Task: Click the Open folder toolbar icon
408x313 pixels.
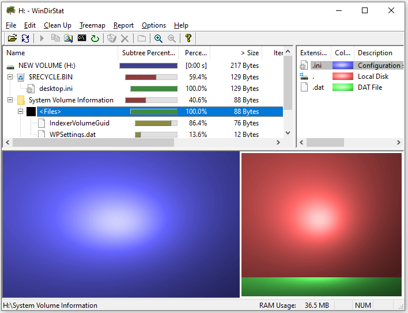Action: pyautogui.click(x=12, y=39)
